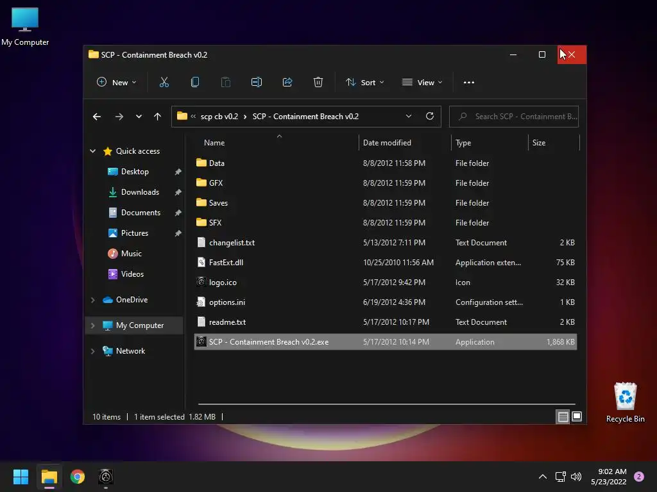Sort by the Type column header
This screenshot has height=492, width=657.
(490, 143)
